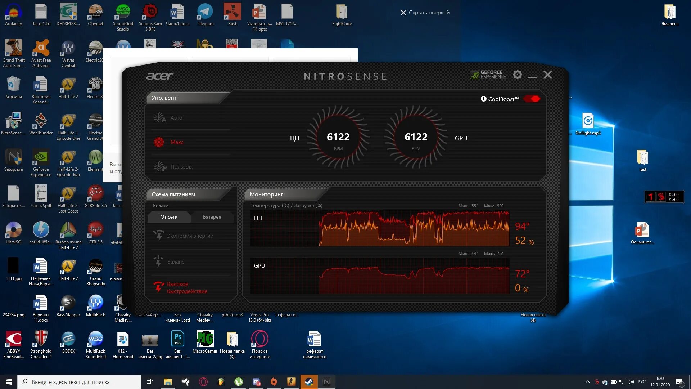
Task: Toggle the CoolBoost switch
Action: tap(532, 99)
